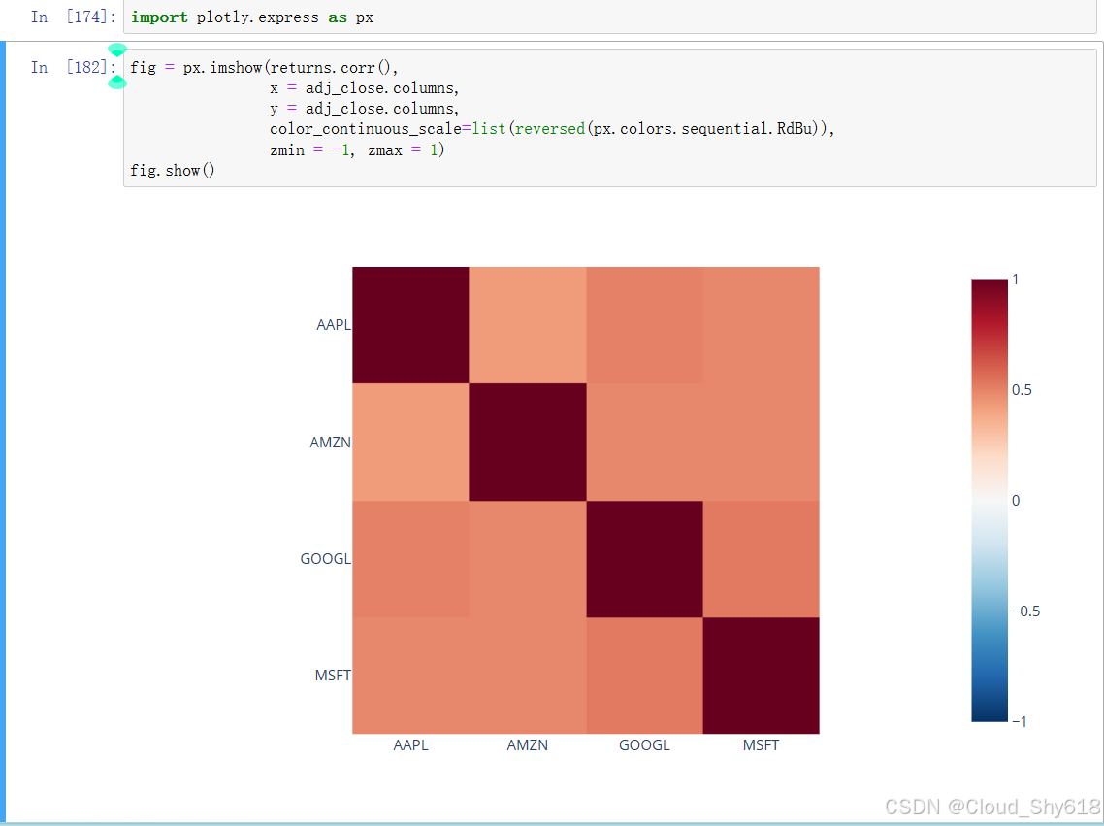Screen dimensions: 1104x826
Task: Click the red-blue colorbar gradient
Action: click(990, 500)
